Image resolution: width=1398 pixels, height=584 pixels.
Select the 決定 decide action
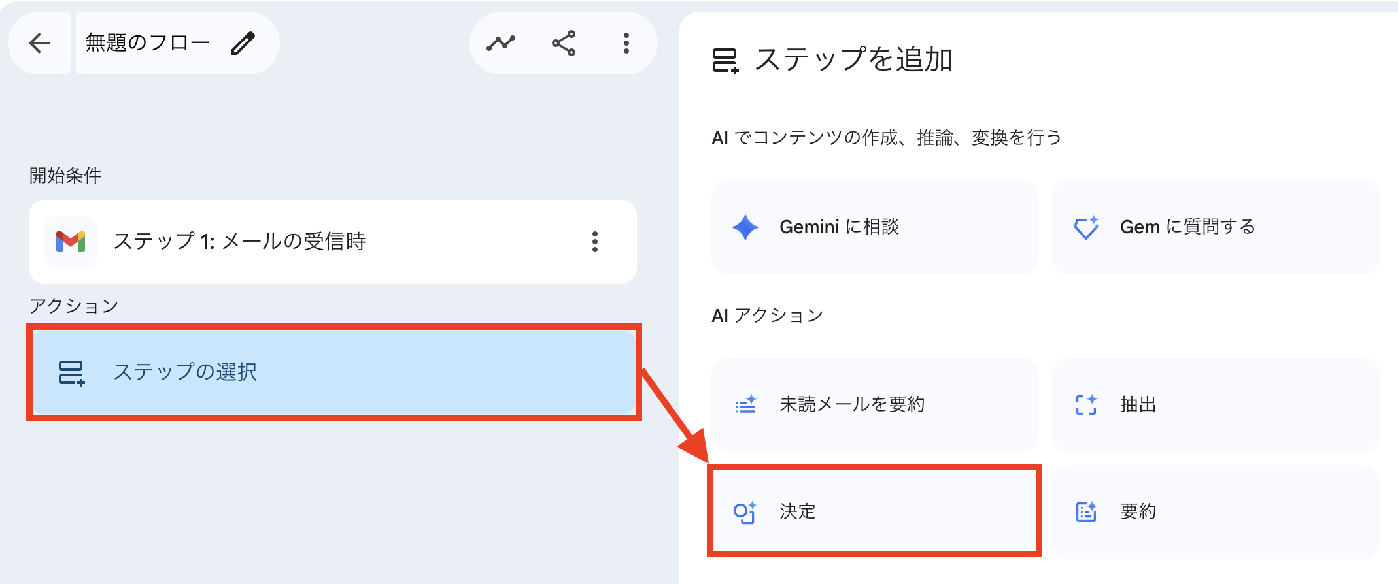pos(875,511)
